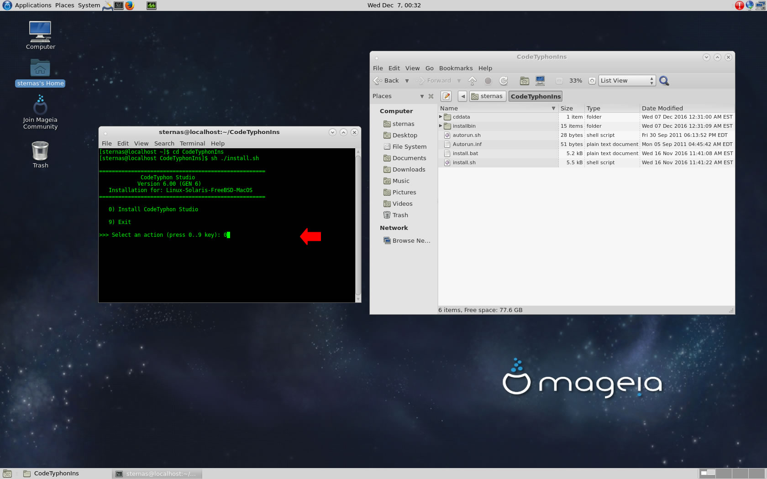Select Join Mageia Community desktop icon
767x479 pixels.
click(40, 112)
